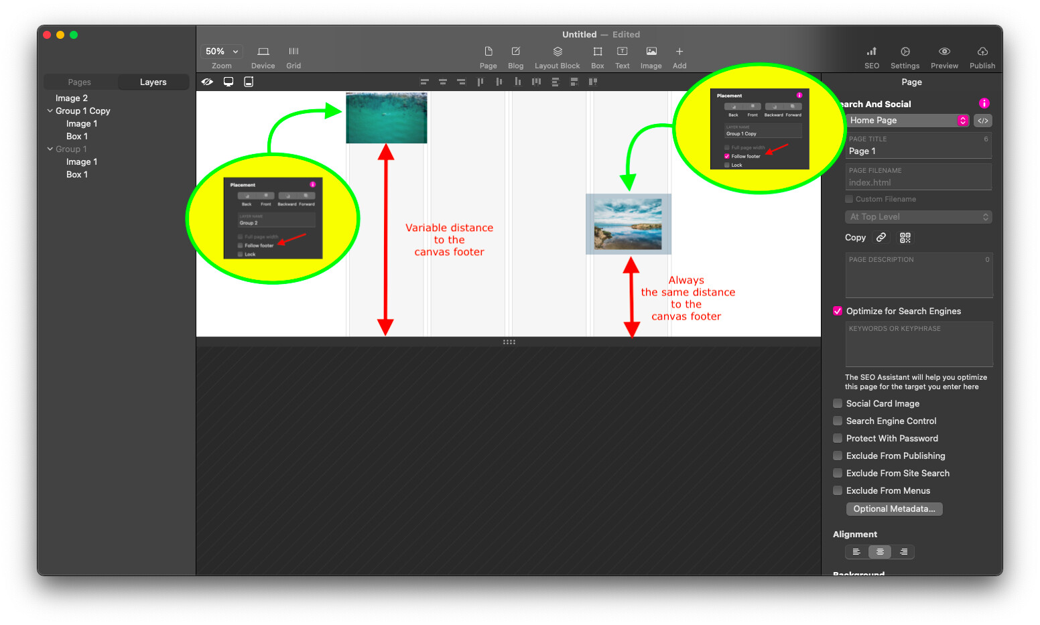
Task: Align selected objects to right edges
Action: click(461, 82)
